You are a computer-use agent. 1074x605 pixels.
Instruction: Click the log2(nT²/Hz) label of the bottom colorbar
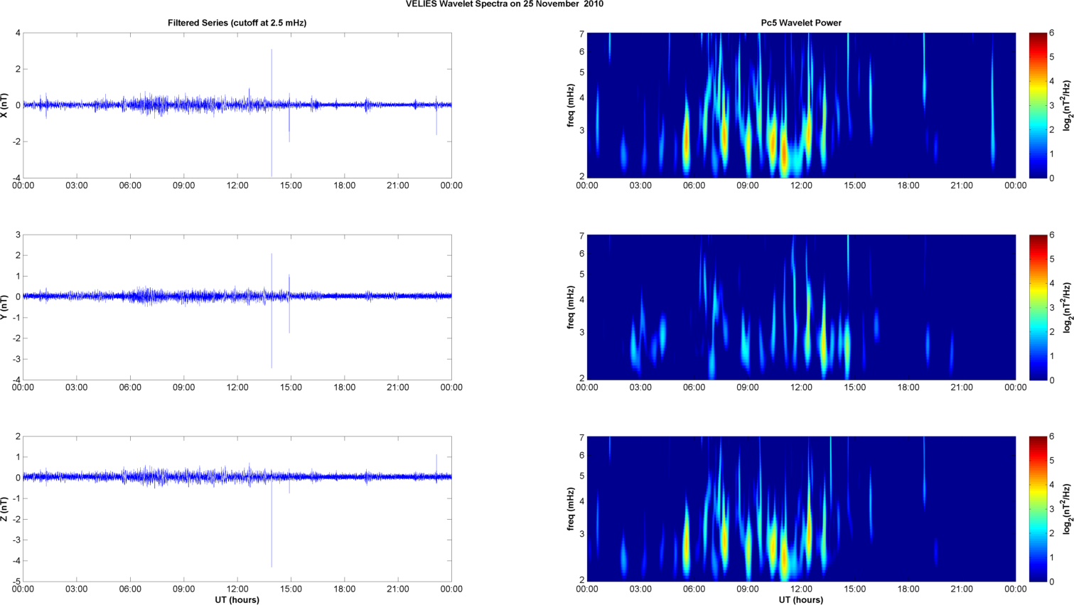1067,509
